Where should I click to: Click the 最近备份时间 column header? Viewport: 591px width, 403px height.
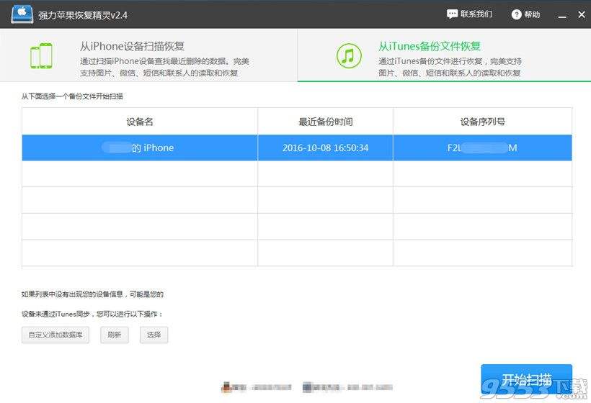(x=325, y=122)
